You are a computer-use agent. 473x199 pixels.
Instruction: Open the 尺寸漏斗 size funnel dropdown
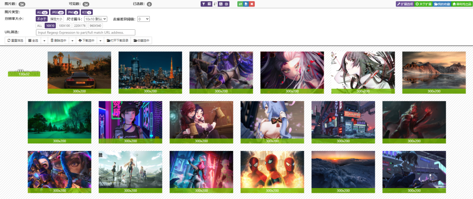(x=95, y=19)
